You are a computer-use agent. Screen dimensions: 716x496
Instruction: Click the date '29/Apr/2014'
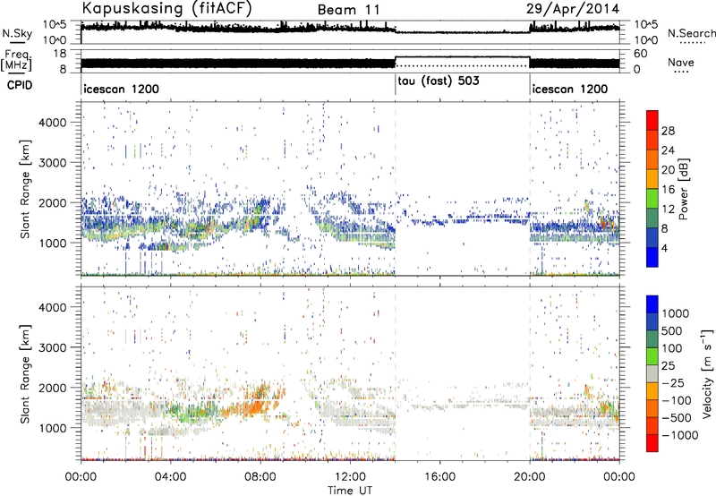[x=573, y=9]
